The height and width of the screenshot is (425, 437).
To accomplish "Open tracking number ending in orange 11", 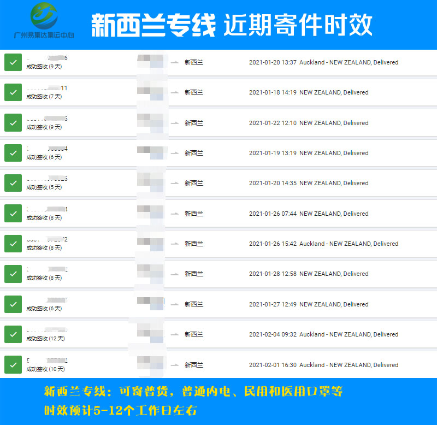I will [x=47, y=88].
